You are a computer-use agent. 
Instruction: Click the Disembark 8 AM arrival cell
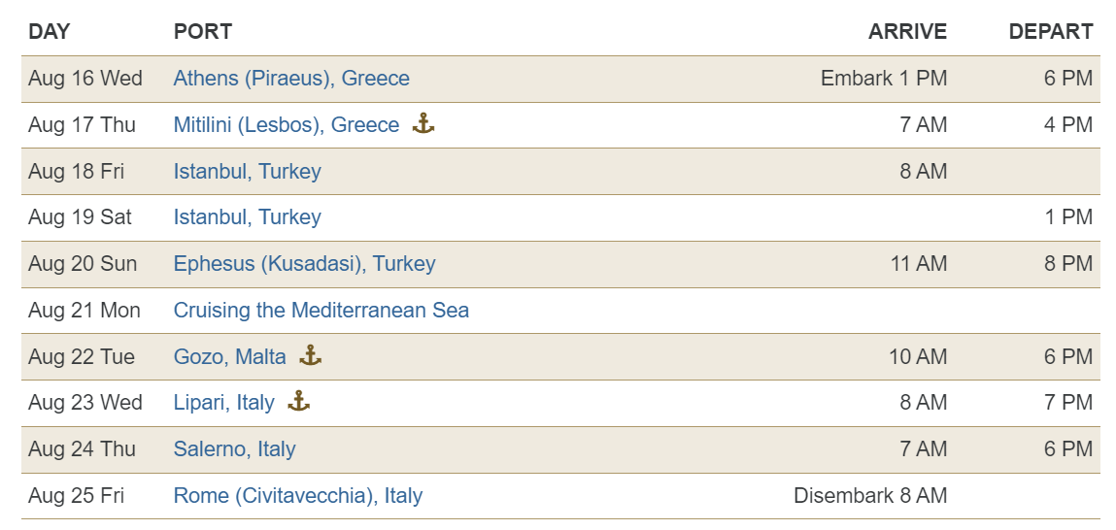(870, 495)
